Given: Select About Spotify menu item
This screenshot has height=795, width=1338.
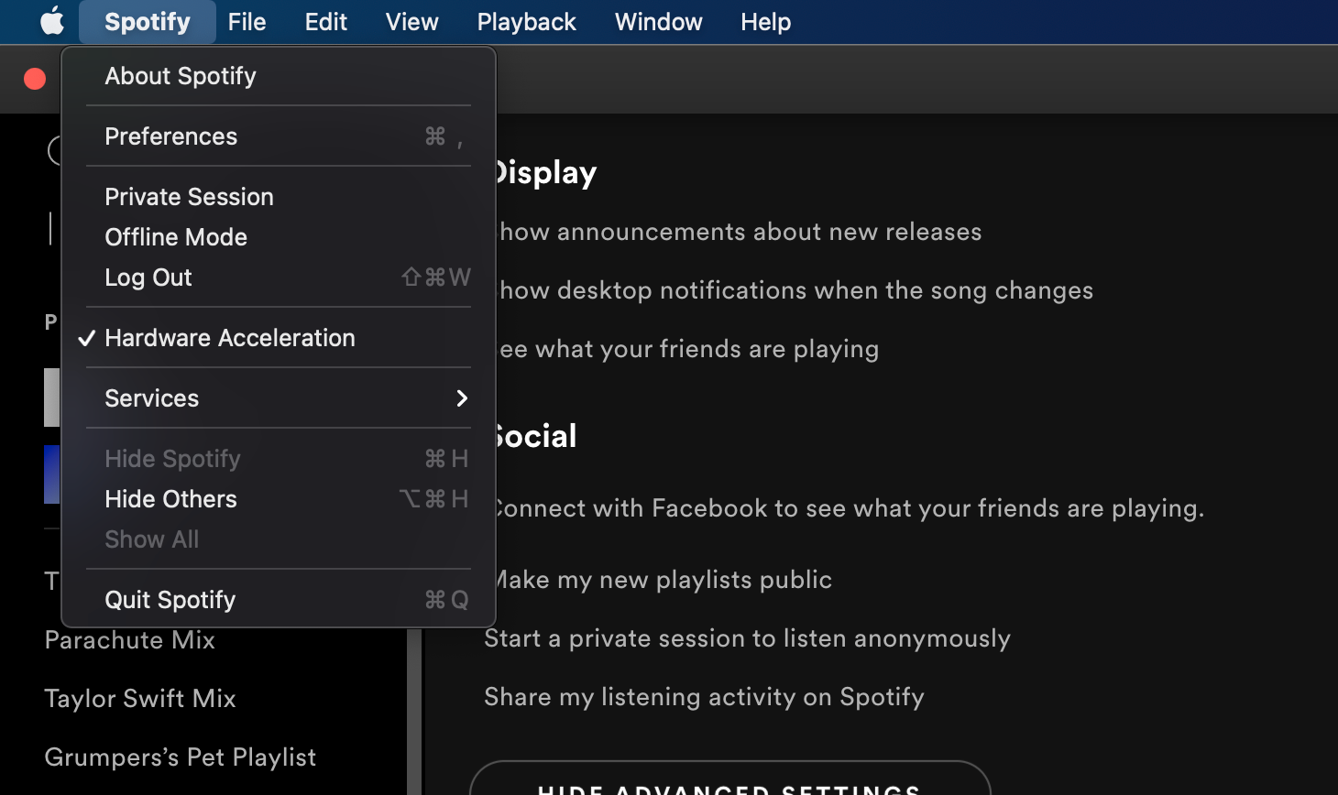Looking at the screenshot, I should click(181, 76).
